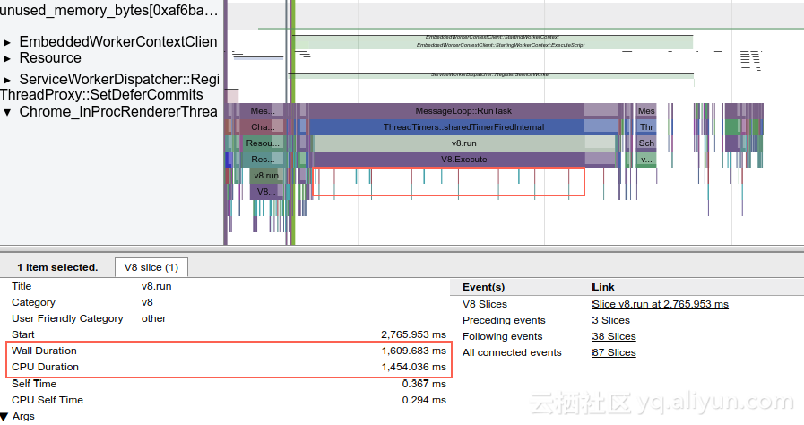Image resolution: width=804 pixels, height=425 pixels.
Task: Click the Self Time value 0.367 ms
Action: (424, 384)
